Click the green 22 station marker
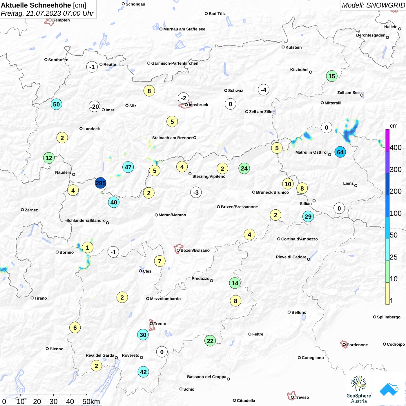Image resolution: width=406 pixels, height=406 pixels. point(210,341)
